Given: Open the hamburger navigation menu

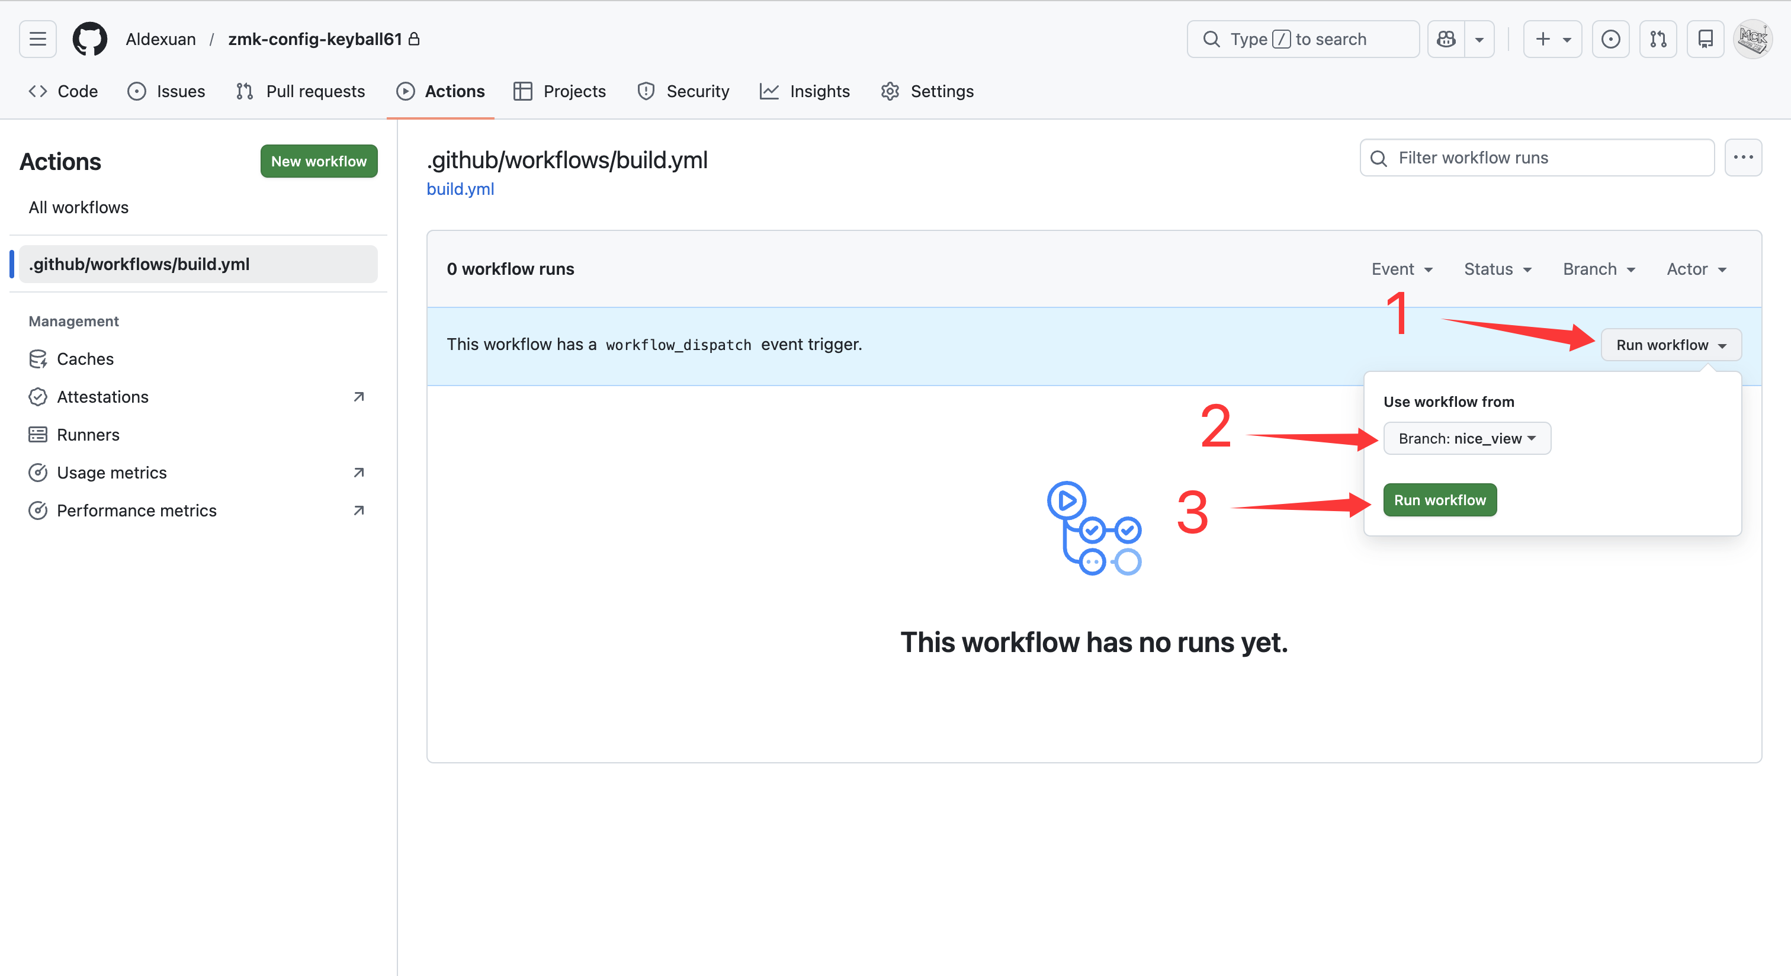Looking at the screenshot, I should point(37,39).
